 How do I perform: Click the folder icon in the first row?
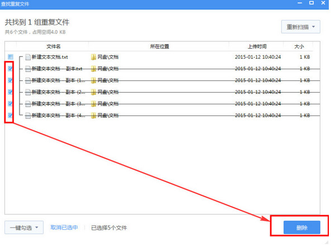pyautogui.click(x=94, y=57)
